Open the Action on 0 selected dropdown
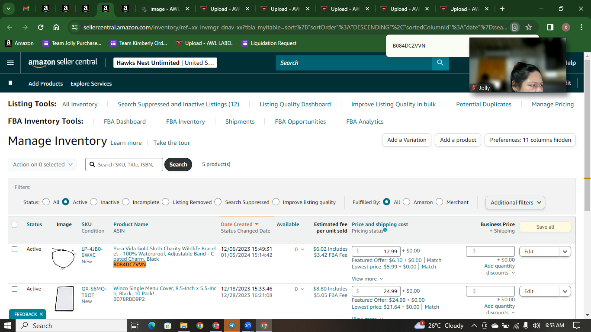The width and height of the screenshot is (591, 332). (x=42, y=164)
